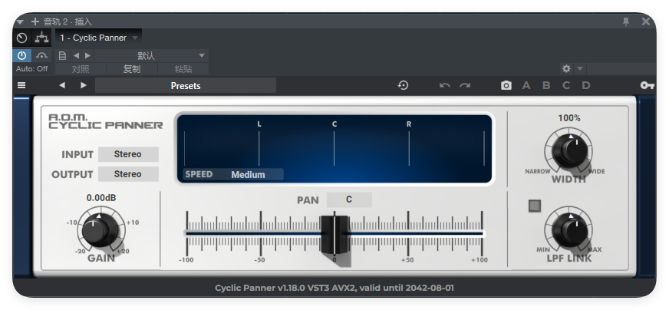The image size is (669, 310).
Task: Open the 1 - Cyclic Panner plugin tab
Action: 93,38
